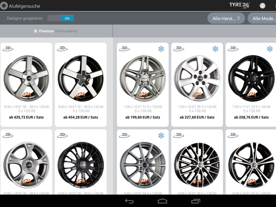Tap the Alufelgensuche wheel app icon
The image size is (276, 207).
(4, 6)
